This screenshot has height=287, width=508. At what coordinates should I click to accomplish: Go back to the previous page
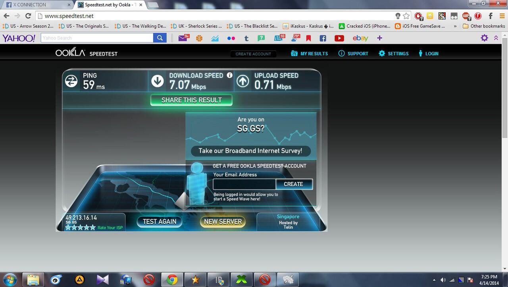[6, 16]
